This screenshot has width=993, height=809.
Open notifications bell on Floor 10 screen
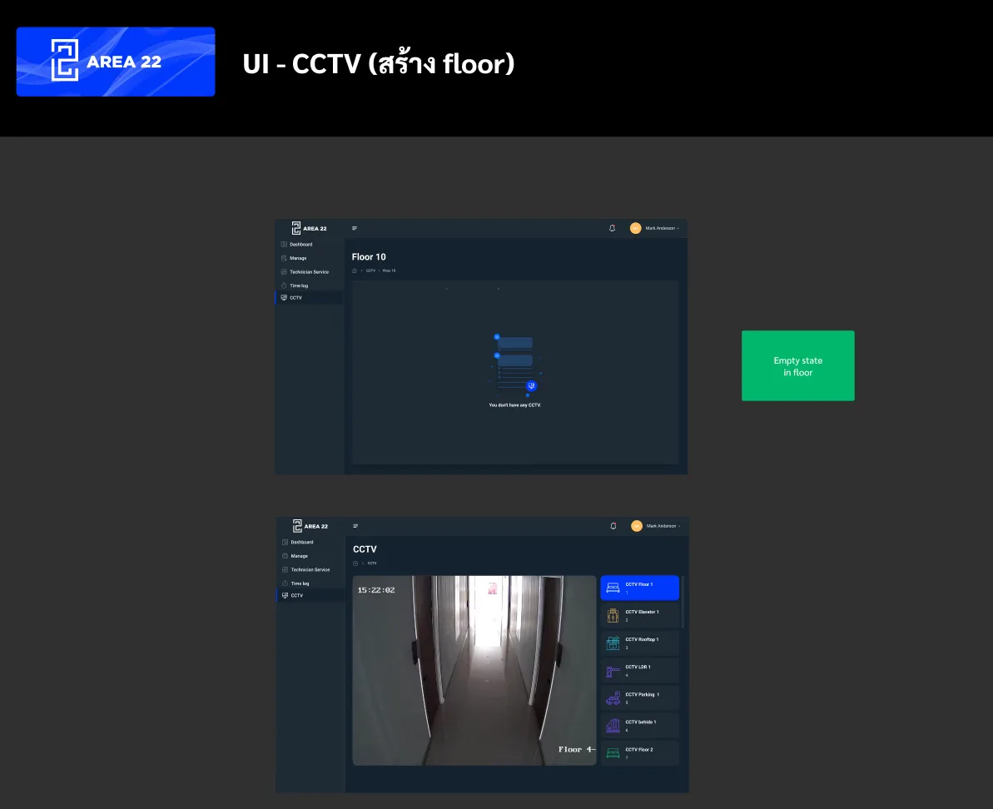(x=612, y=228)
